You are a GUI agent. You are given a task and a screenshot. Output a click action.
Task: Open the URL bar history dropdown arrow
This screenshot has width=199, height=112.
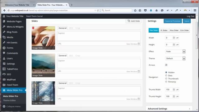(95, 10)
